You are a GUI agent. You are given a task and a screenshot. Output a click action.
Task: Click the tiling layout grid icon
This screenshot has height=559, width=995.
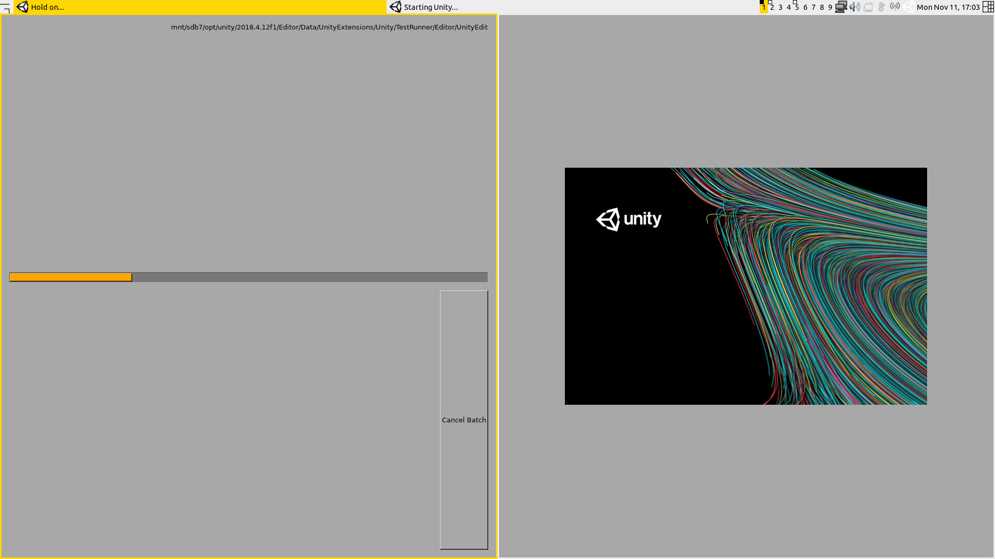(988, 7)
